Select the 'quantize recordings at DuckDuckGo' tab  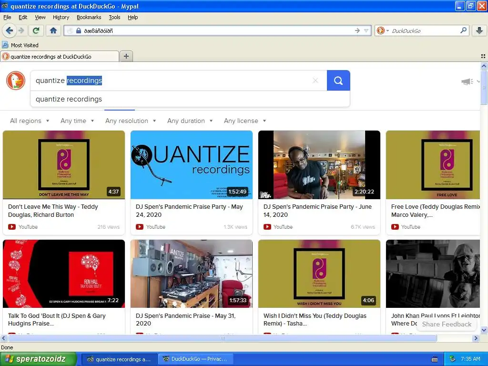(x=60, y=56)
